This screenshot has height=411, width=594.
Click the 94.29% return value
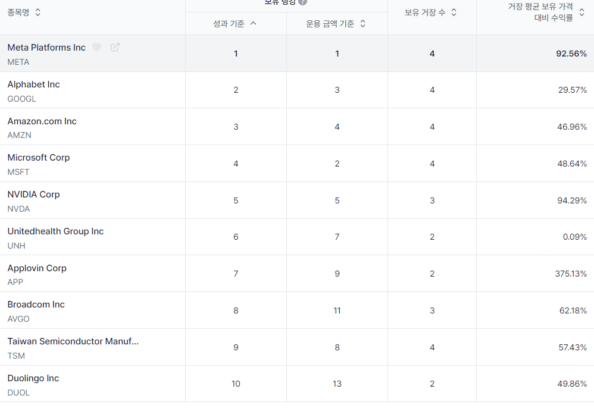coord(572,200)
